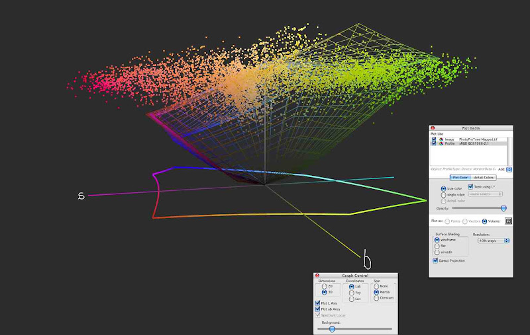Select Luv coordinates
The image size is (530, 335).
point(351,299)
